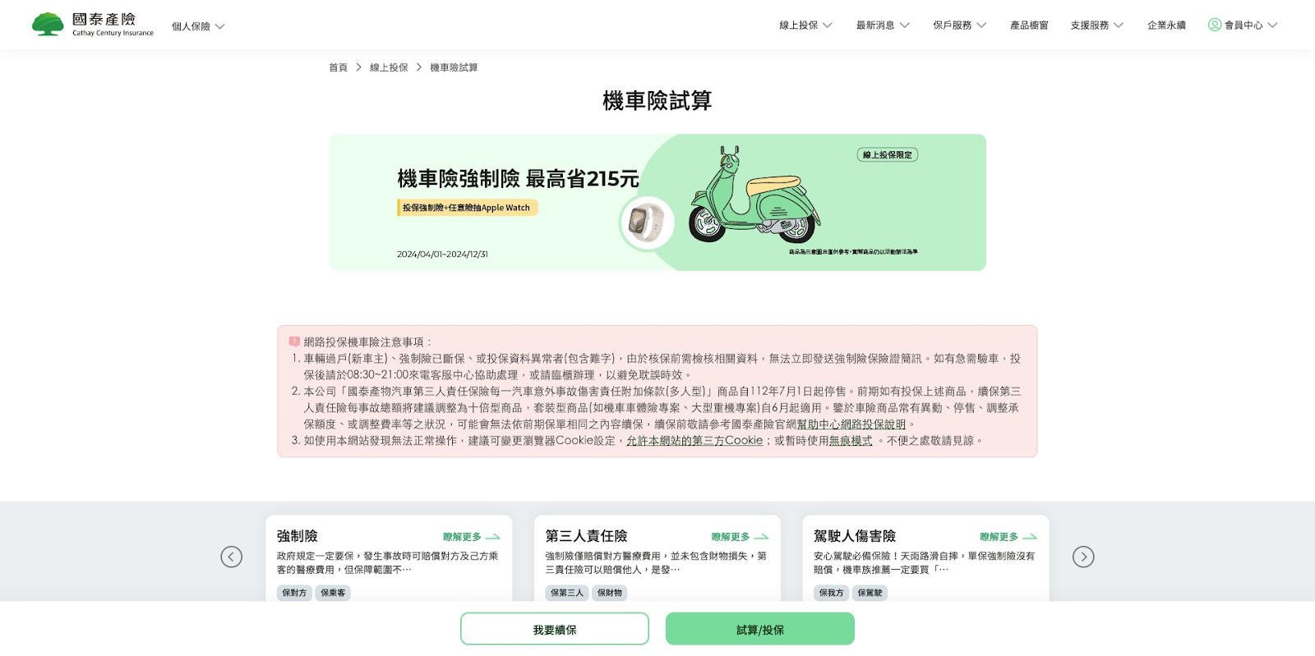Expand the 最新消息 navigation menu

pyautogui.click(x=883, y=25)
